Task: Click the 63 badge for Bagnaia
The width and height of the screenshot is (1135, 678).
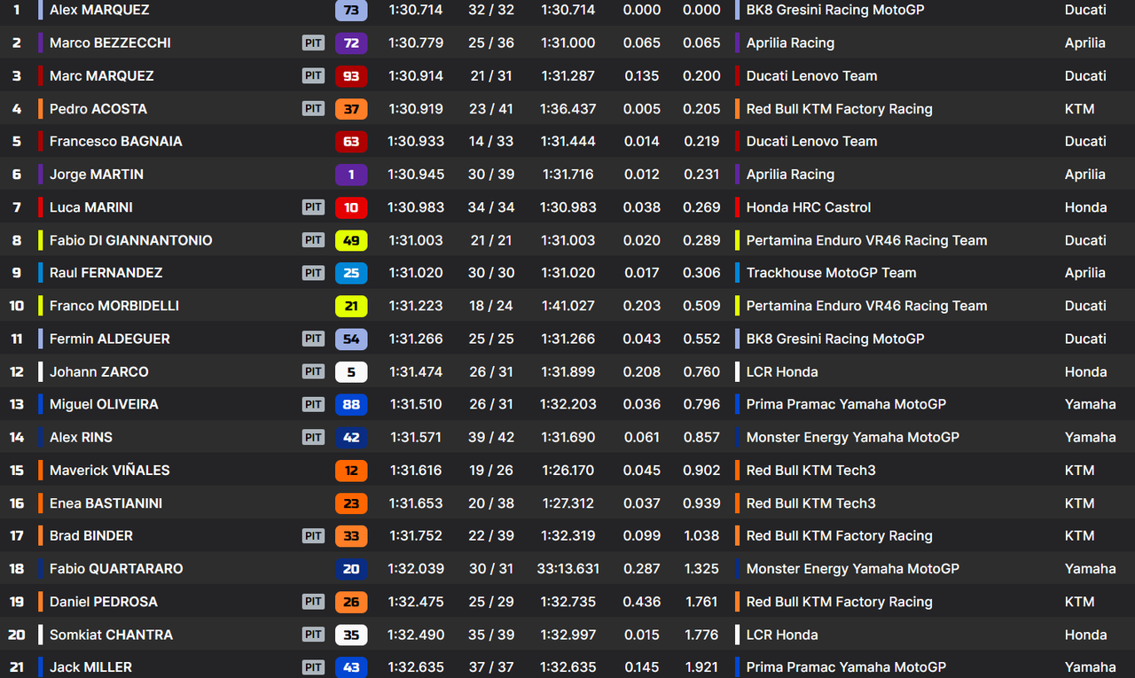Action: 351,142
